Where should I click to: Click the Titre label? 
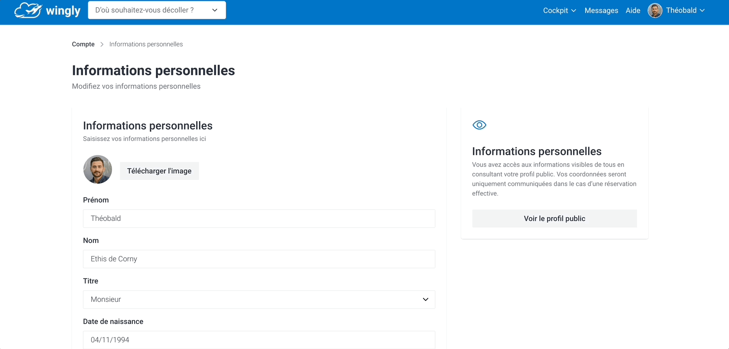pyautogui.click(x=91, y=281)
